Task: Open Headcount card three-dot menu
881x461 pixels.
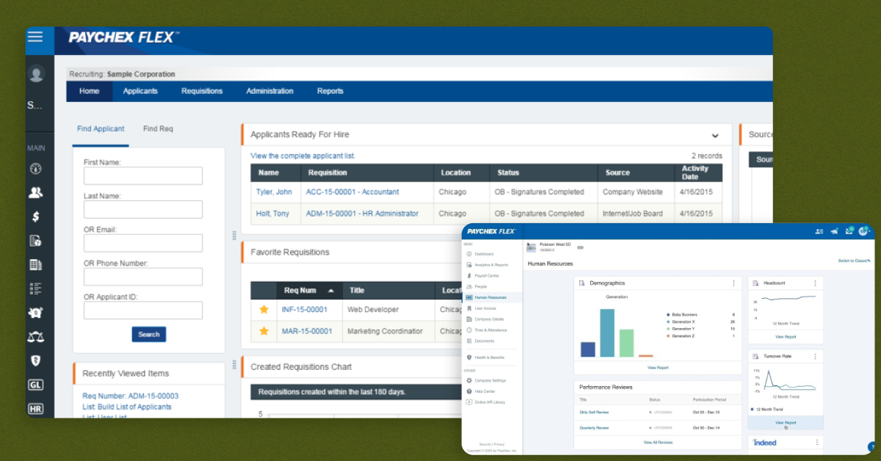Action: (x=815, y=283)
